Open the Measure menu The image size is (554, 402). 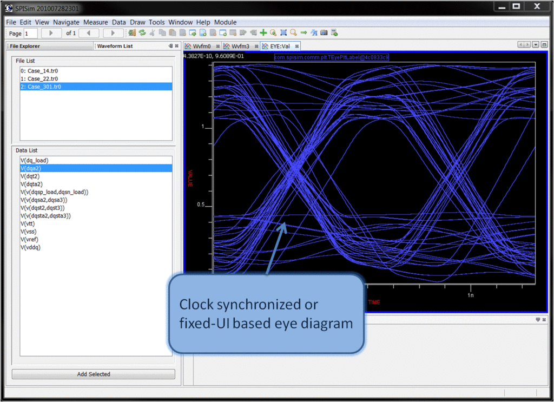(x=96, y=22)
